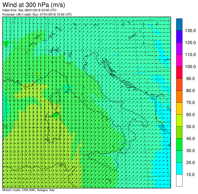Click the aquamarine swatch between 20.0 and 30.0
198x194 pixels.
(x=179, y=156)
